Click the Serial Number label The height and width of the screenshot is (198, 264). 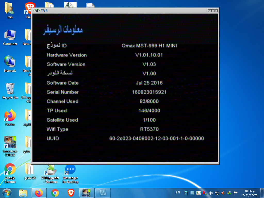point(63,92)
